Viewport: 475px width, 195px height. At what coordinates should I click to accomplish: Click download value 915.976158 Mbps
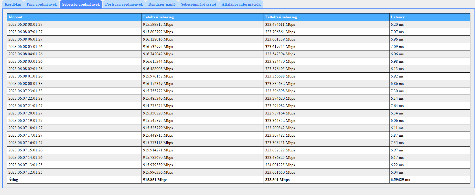[x=158, y=76]
